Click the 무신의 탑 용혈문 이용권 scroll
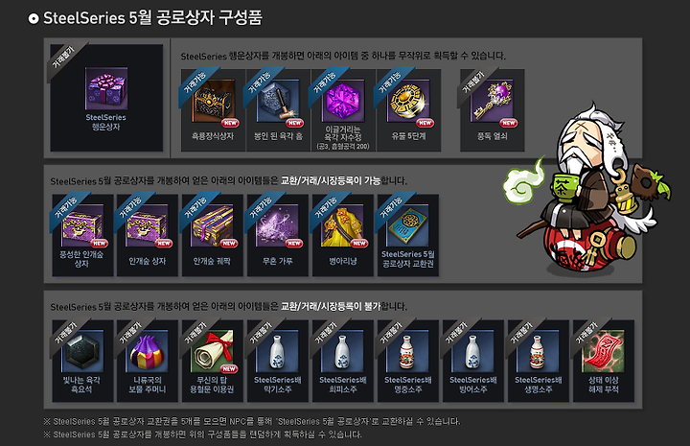 [213, 351]
